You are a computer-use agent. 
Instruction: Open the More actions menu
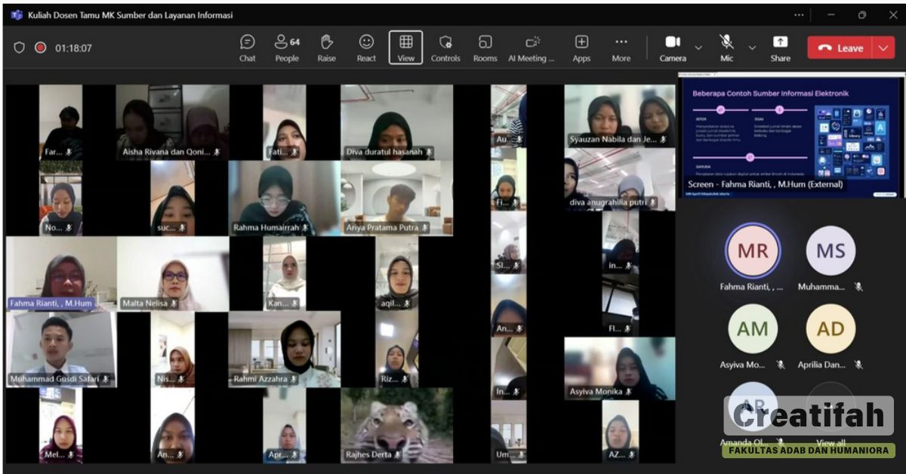tap(621, 48)
